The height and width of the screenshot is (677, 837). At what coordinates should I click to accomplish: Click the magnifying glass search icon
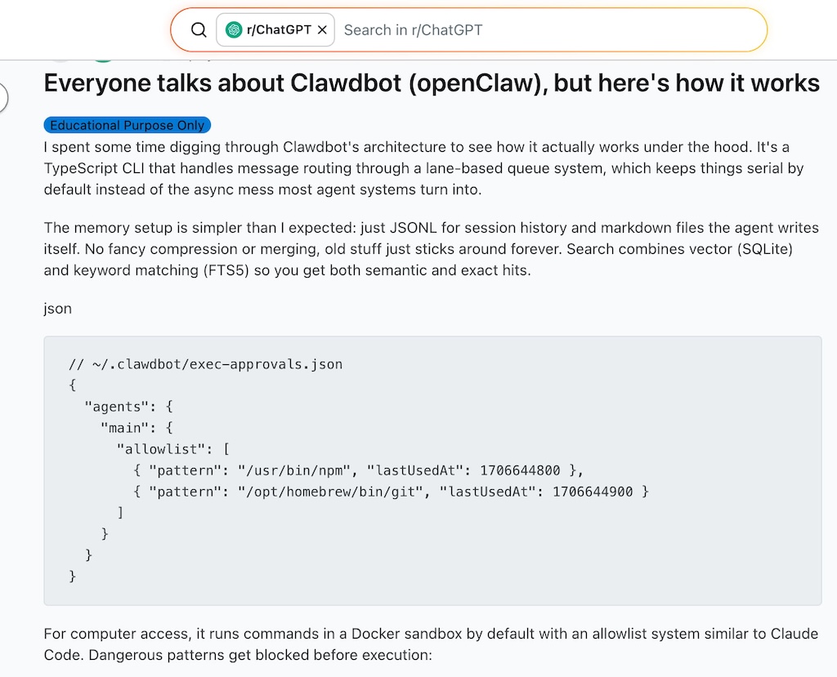(x=199, y=30)
